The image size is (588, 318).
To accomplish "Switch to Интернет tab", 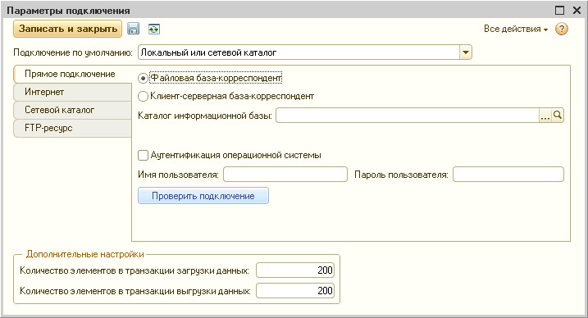I will [x=72, y=92].
